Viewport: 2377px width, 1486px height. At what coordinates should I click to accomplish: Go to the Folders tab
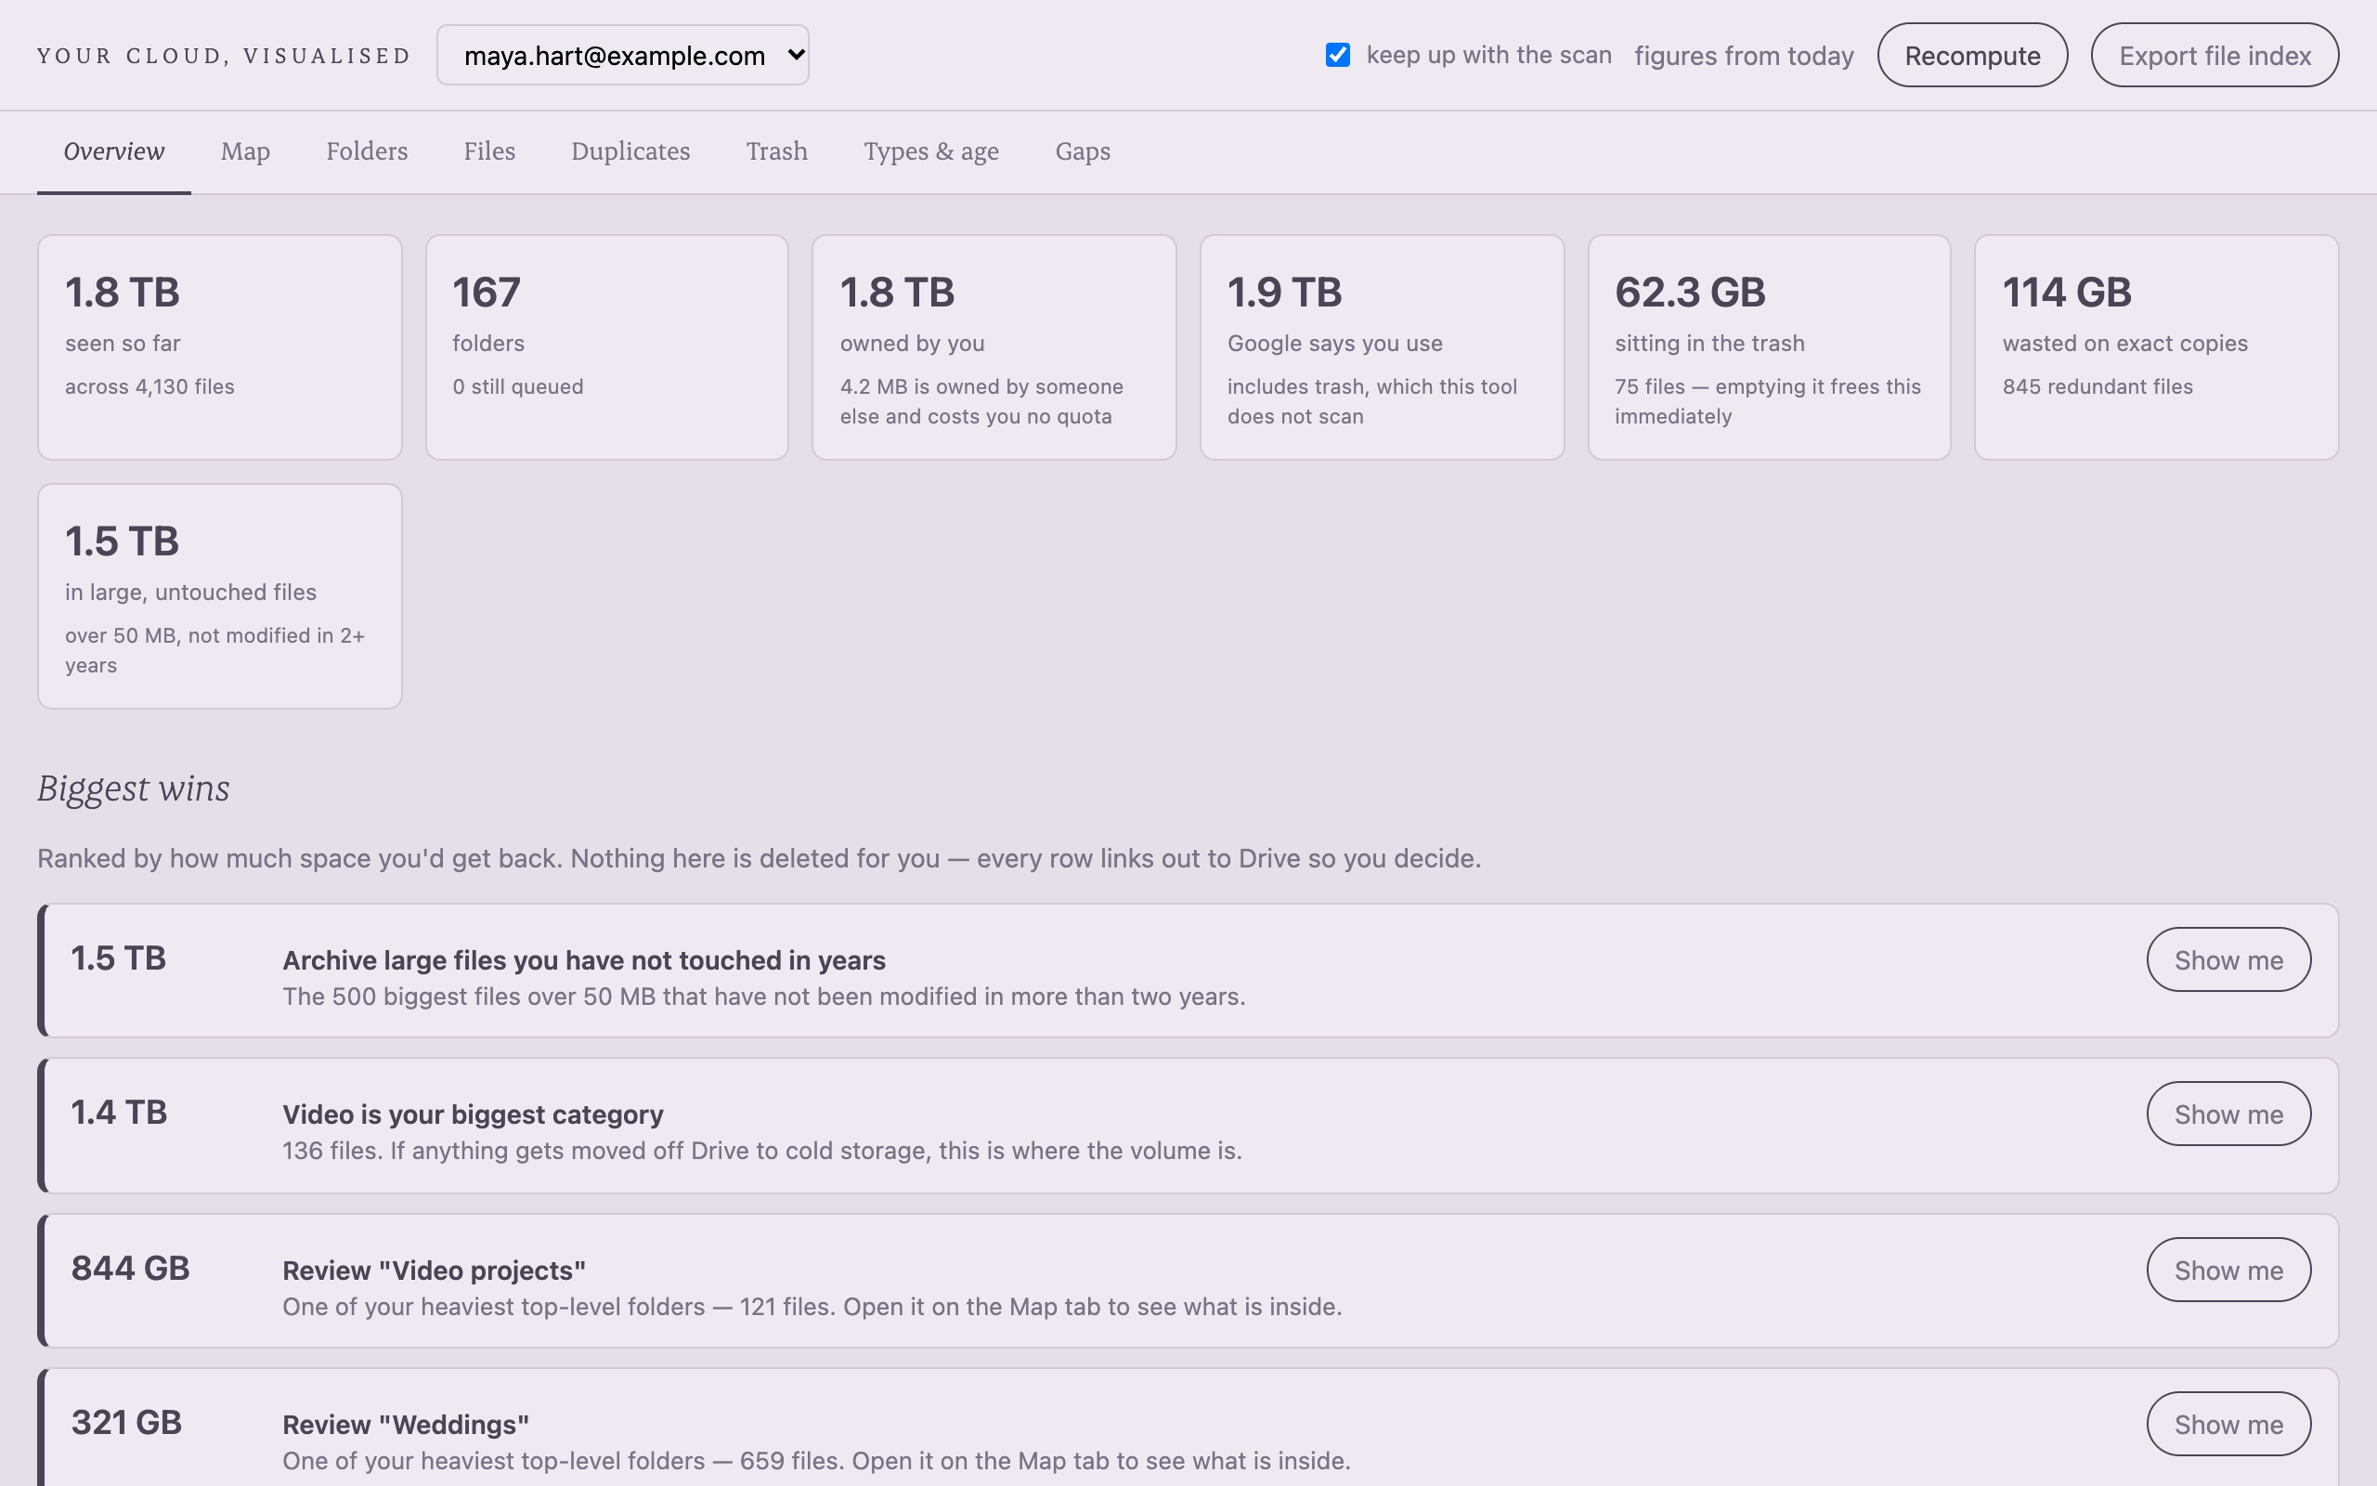(x=367, y=151)
